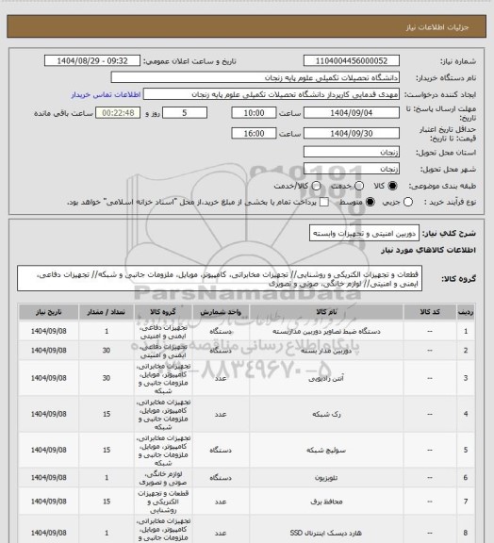The height and width of the screenshot is (543, 494).
Task: Click the price validity date 1404/09/30
Action: click(352, 133)
